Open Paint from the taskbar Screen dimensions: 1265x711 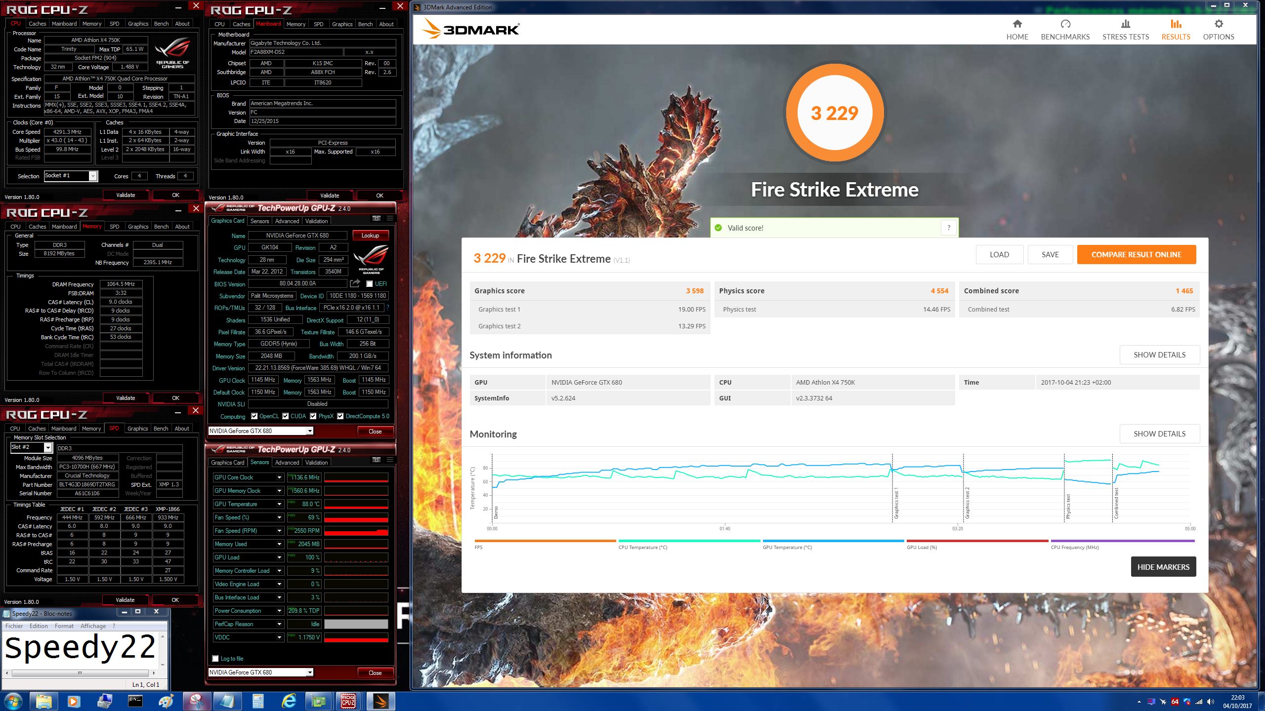coord(166,701)
